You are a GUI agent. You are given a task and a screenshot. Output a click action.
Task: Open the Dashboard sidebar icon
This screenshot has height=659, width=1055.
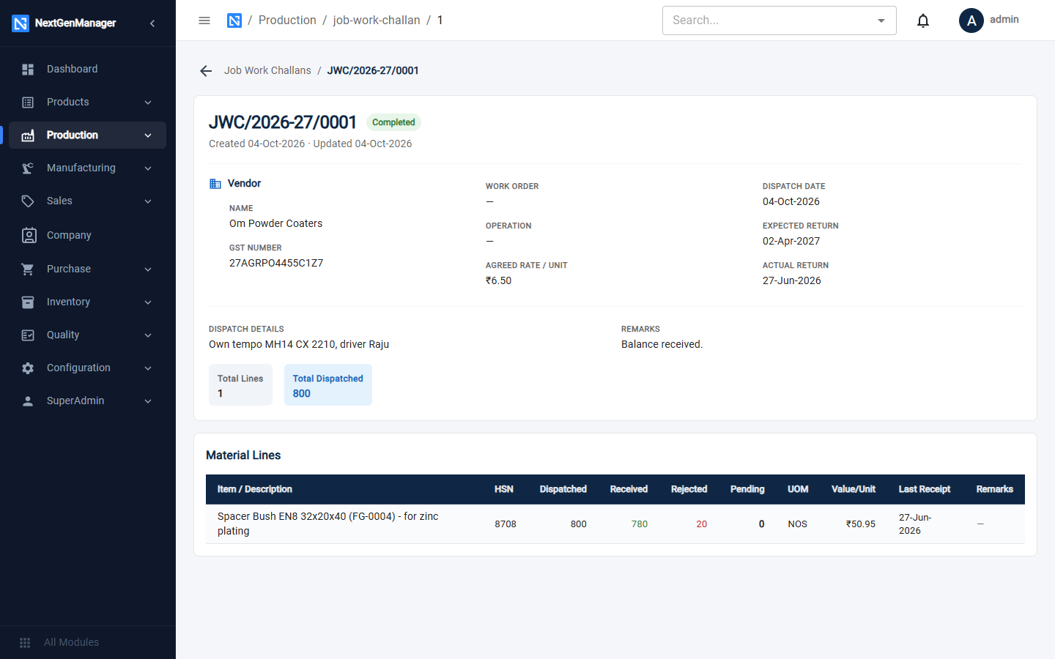tap(28, 69)
